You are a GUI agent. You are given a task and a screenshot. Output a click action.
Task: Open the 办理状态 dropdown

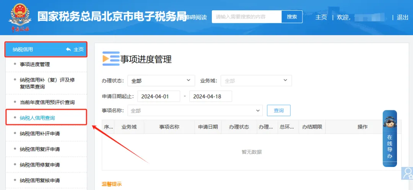coord(161,81)
